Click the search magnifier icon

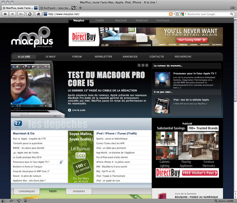tap(232, 14)
